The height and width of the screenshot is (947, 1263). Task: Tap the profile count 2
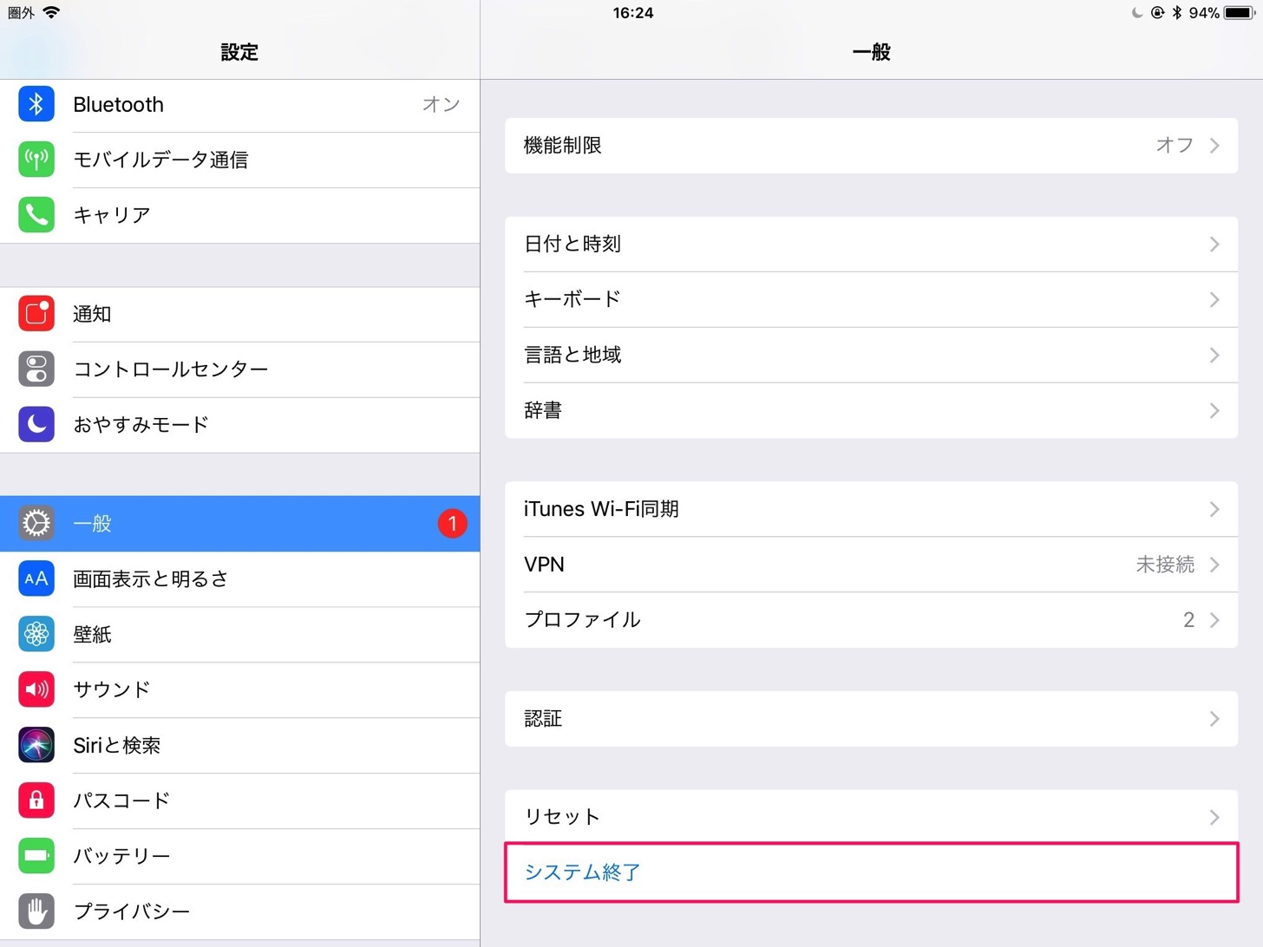pos(1188,620)
